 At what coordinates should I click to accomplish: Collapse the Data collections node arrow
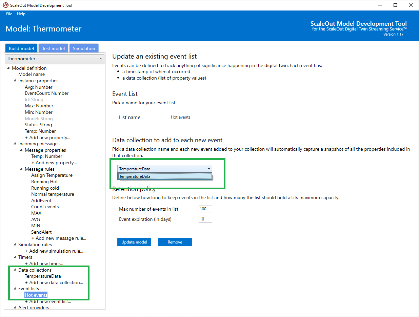click(x=15, y=270)
